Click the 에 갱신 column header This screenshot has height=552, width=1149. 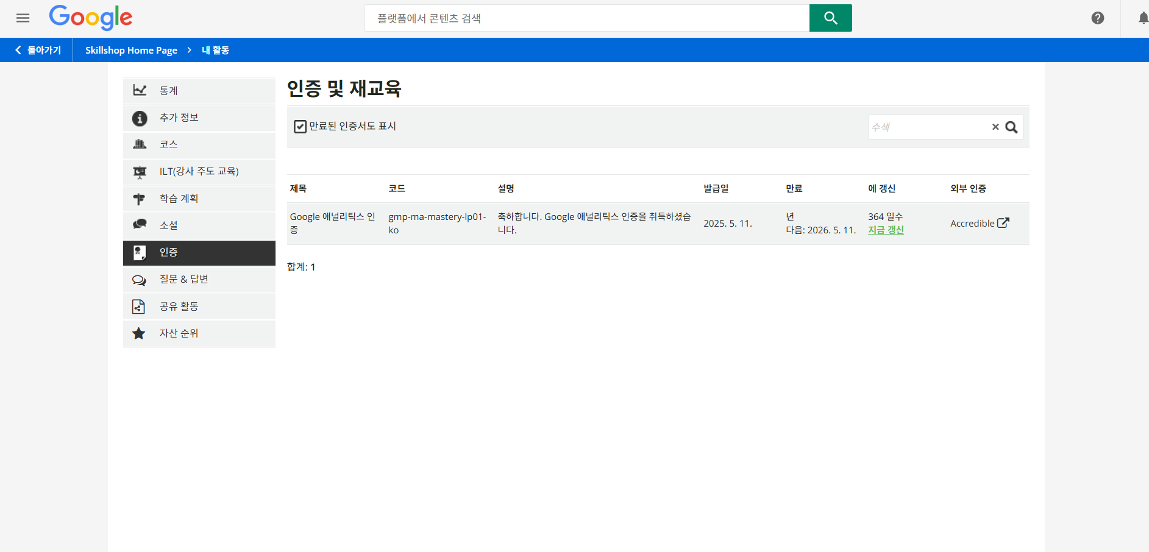(881, 188)
